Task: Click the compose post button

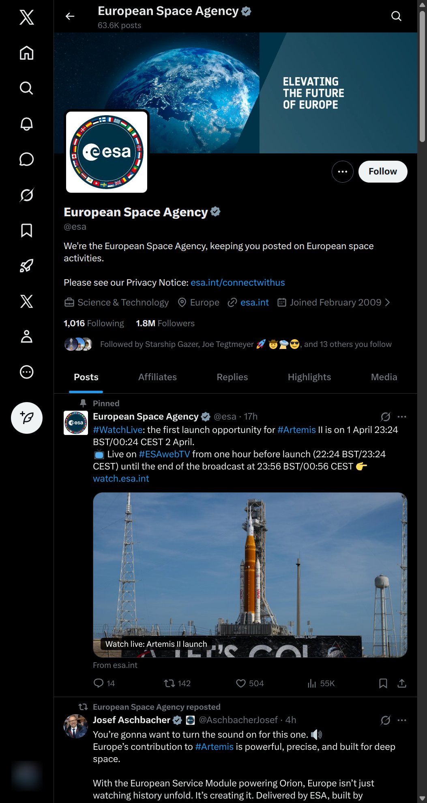Action: coord(27,418)
